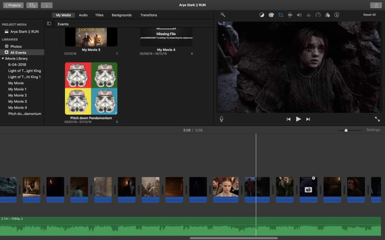Open the clip filter and audio effects tool

pyautogui.click(x=327, y=15)
